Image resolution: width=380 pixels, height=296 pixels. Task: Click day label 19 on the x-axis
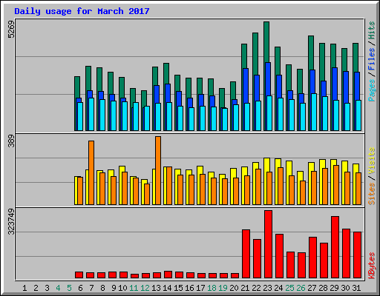point(223,288)
